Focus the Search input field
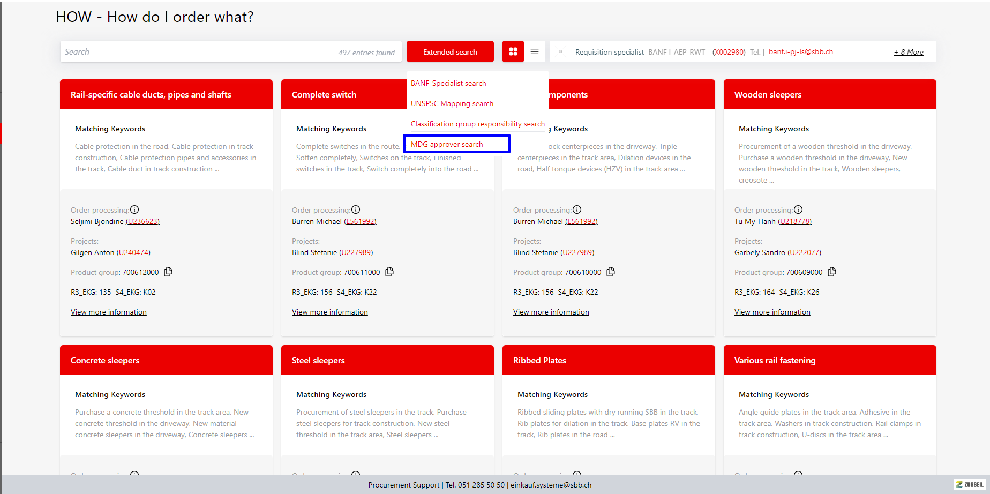The width and height of the screenshot is (990, 494). point(198,52)
